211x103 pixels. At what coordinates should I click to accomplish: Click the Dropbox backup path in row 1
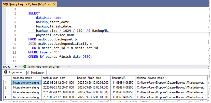click(x=171, y=83)
